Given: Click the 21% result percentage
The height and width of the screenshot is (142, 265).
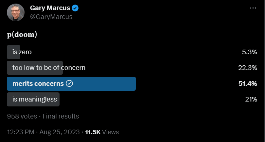Looking at the screenshot, I should [251, 99].
